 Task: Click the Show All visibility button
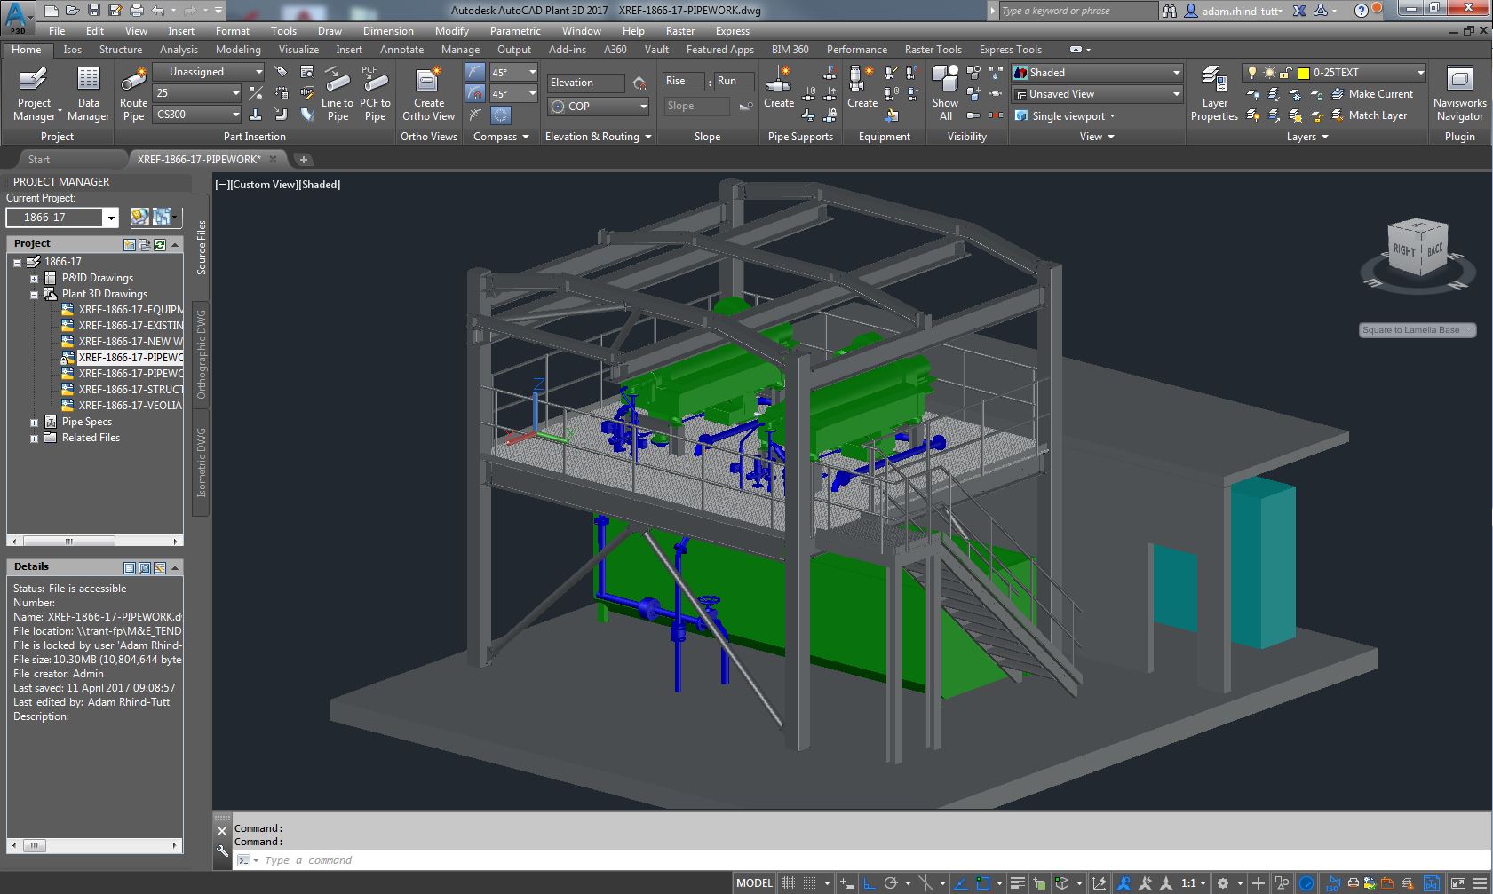[x=945, y=94]
